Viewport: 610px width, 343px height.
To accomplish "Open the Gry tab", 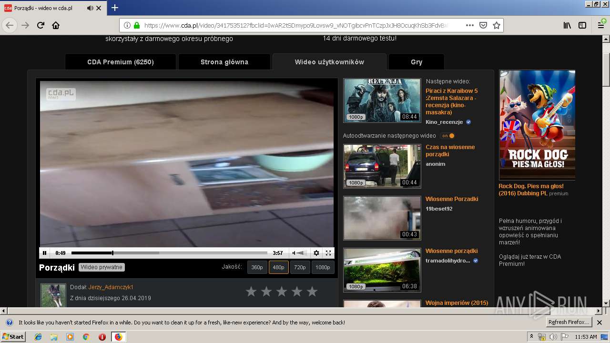I will pos(417,62).
